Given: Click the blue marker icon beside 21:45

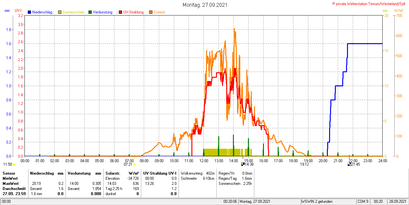Looking at the screenshot, I should pyautogui.click(x=350, y=164).
